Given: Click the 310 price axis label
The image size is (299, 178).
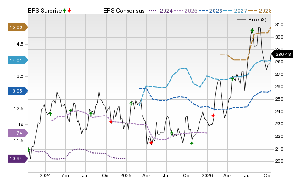Looking at the screenshot, I should [x=279, y=25].
